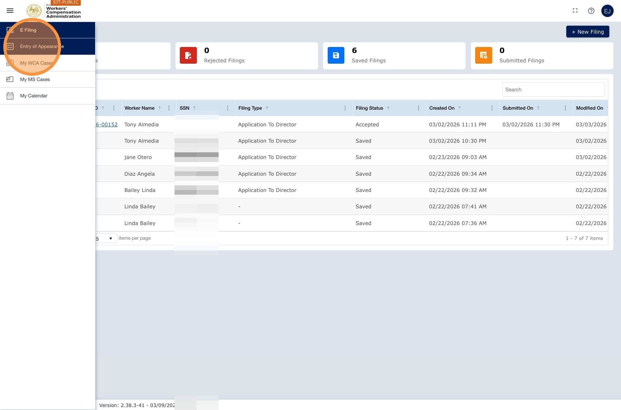621x410 pixels.
Task: Open Filing Type column options menu
Action: pyautogui.click(x=345, y=108)
